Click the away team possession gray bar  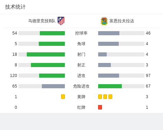[x=109, y=33]
